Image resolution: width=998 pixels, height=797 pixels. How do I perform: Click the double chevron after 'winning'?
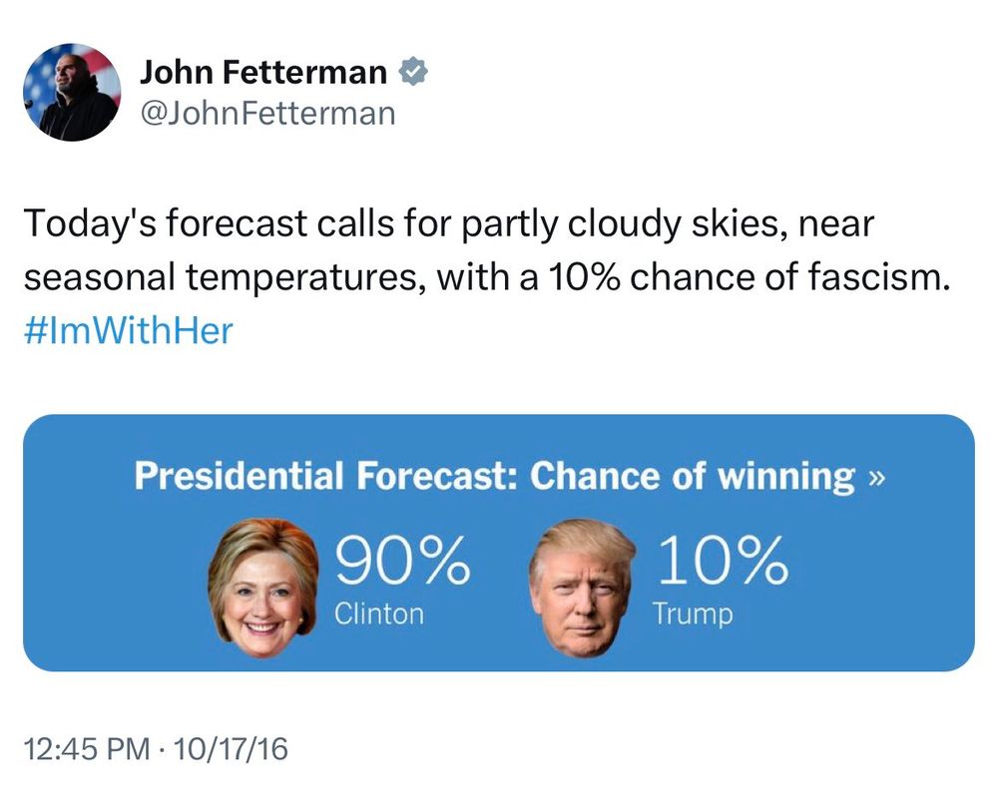point(876,478)
